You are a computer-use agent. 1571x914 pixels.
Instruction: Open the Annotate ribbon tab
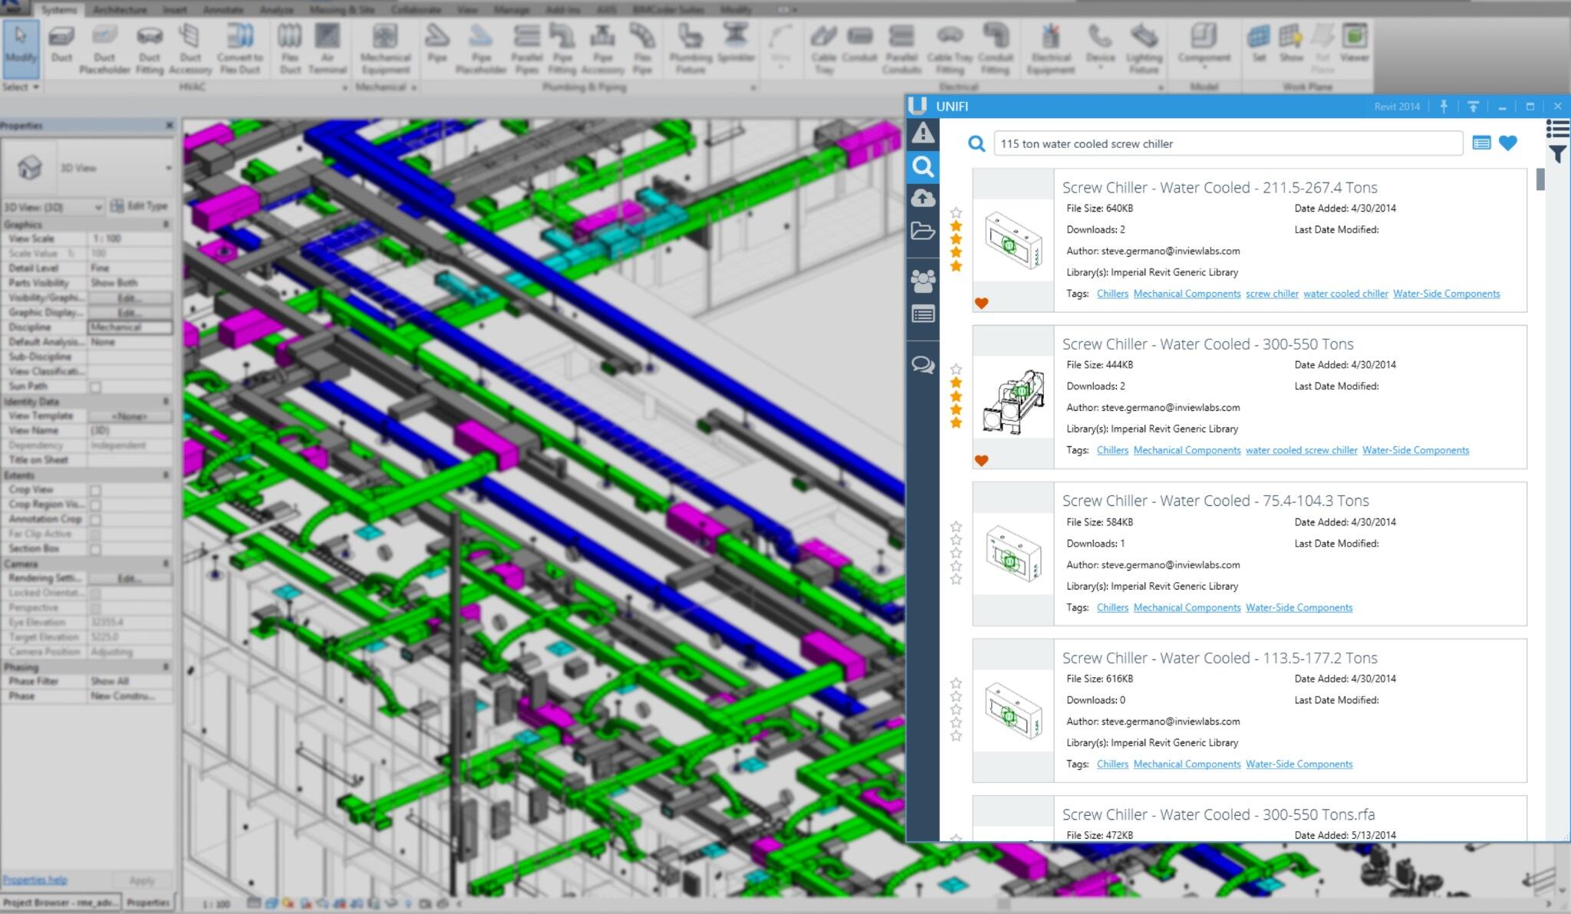coord(222,10)
